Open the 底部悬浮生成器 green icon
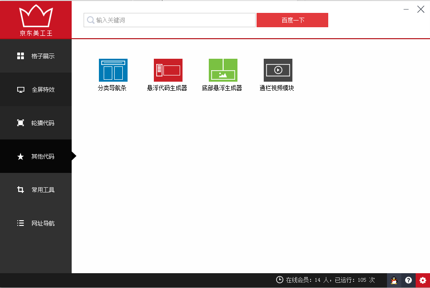Screen dimensions: 430x288 (223, 70)
